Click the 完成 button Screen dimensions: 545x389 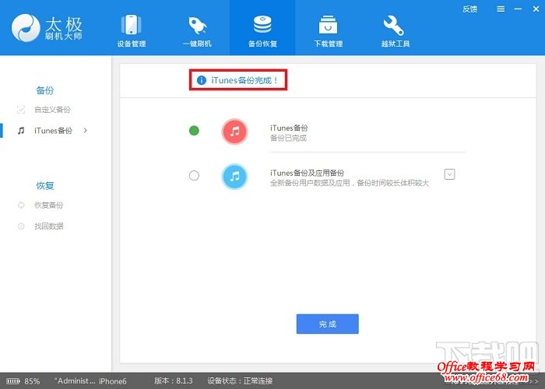pyautogui.click(x=328, y=324)
